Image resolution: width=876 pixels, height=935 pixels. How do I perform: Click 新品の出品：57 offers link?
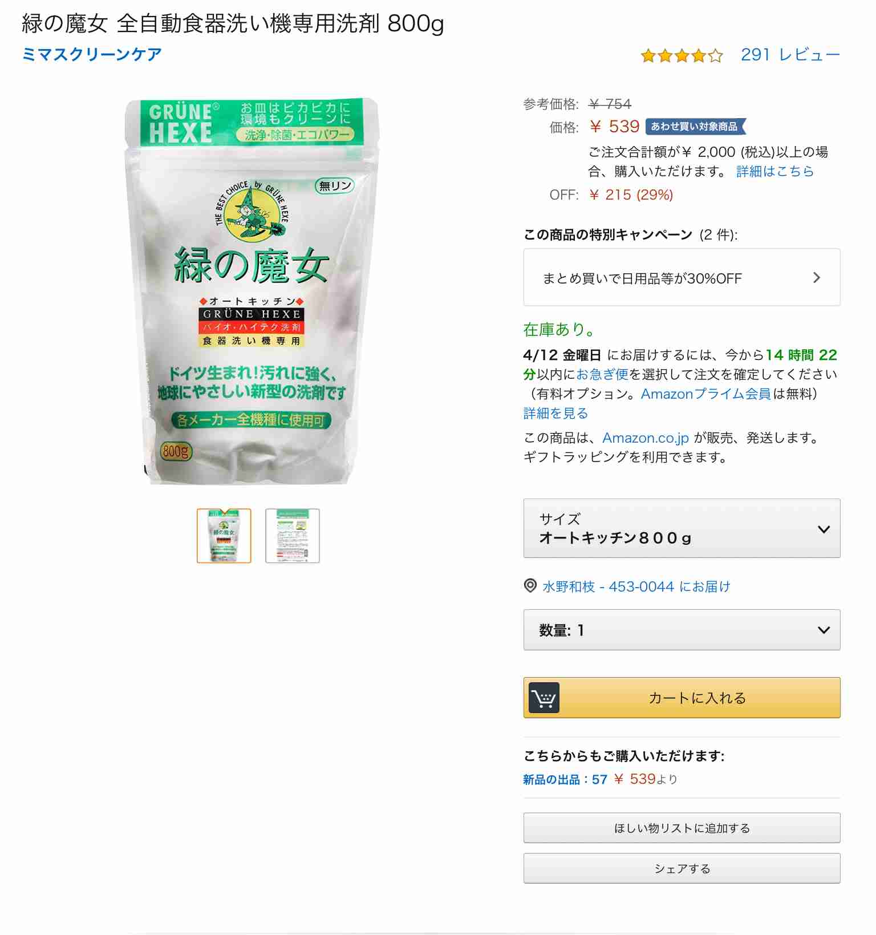coord(565,779)
